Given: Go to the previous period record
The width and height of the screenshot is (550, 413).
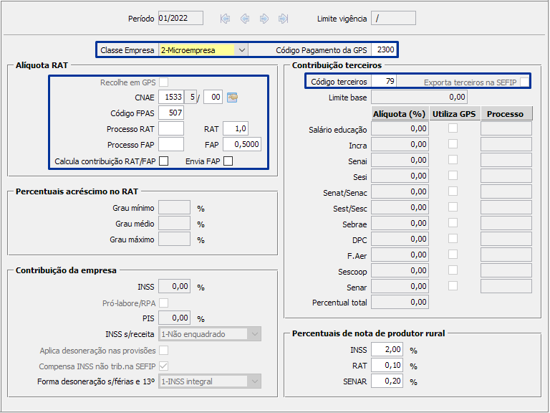Looking at the screenshot, I should click(245, 19).
